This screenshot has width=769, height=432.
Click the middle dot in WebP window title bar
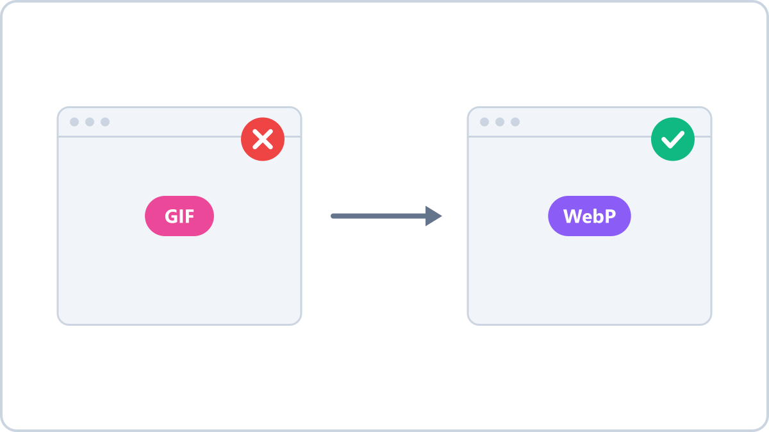[500, 122]
